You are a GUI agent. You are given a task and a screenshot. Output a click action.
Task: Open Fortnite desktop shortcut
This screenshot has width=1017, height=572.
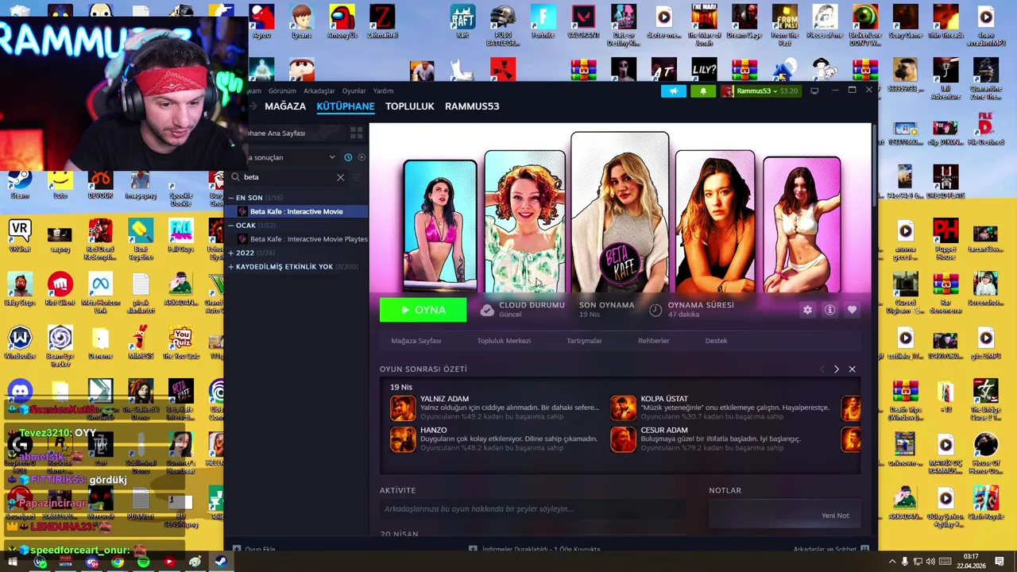point(543,21)
